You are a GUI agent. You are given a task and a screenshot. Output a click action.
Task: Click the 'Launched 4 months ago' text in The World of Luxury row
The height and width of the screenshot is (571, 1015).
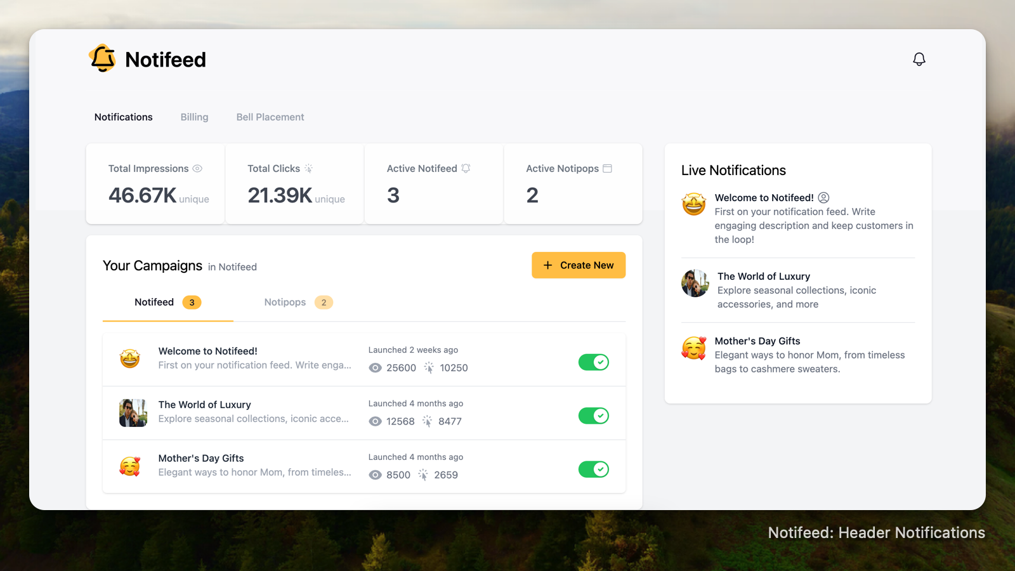click(416, 404)
